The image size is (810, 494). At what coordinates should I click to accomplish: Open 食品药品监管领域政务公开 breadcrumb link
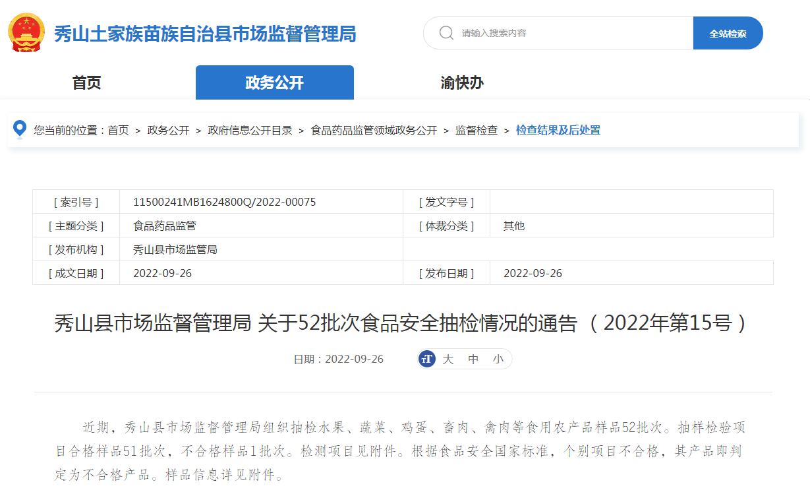pos(374,131)
